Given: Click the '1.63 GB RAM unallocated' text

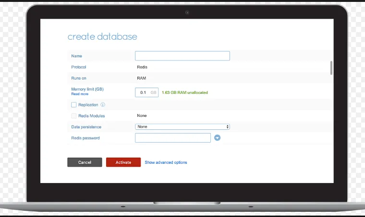Looking at the screenshot, I should (185, 92).
